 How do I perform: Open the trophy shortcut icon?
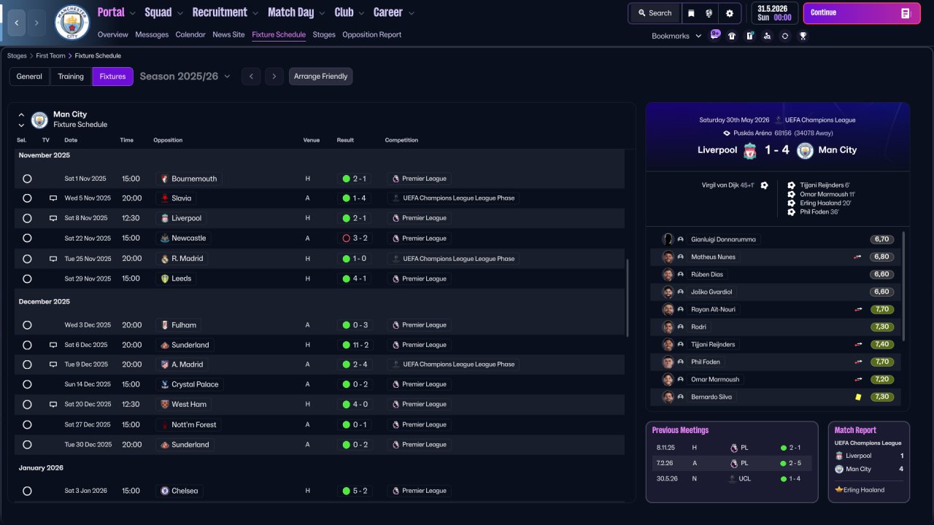click(803, 36)
